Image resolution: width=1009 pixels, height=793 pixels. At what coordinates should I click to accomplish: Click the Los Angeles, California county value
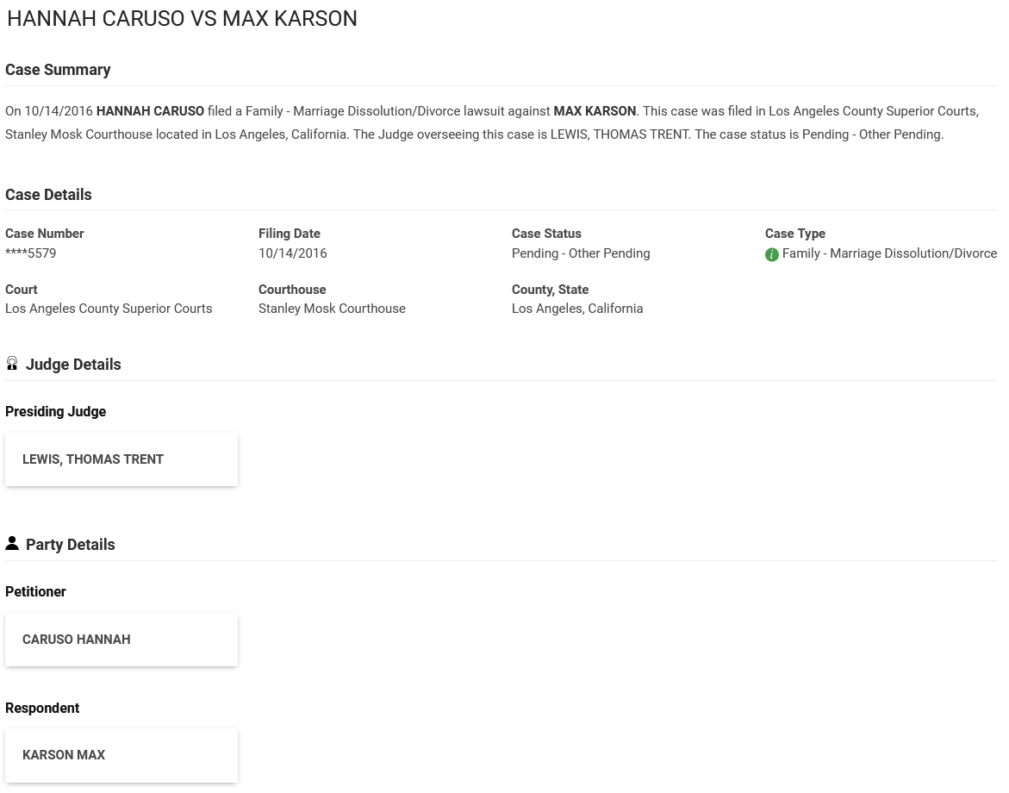[577, 309]
